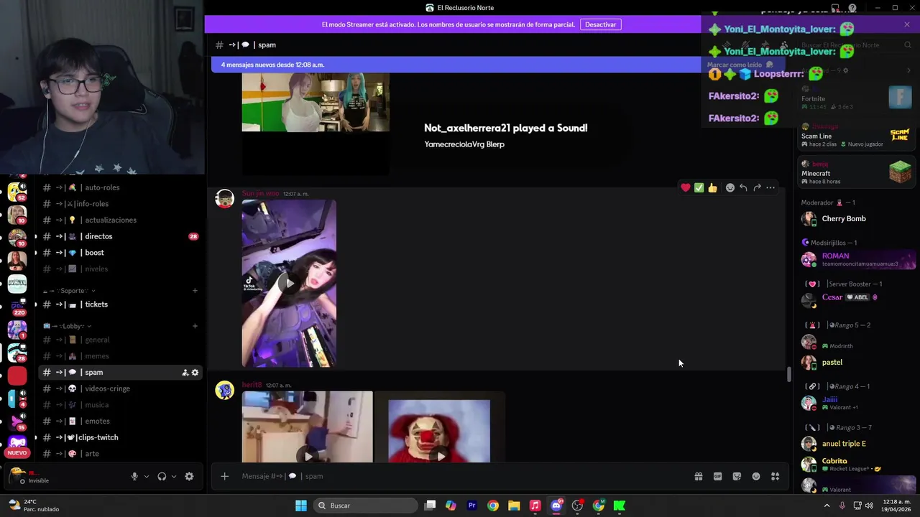Open the auto-roles channel
The width and height of the screenshot is (920, 517).
pyautogui.click(x=120, y=187)
